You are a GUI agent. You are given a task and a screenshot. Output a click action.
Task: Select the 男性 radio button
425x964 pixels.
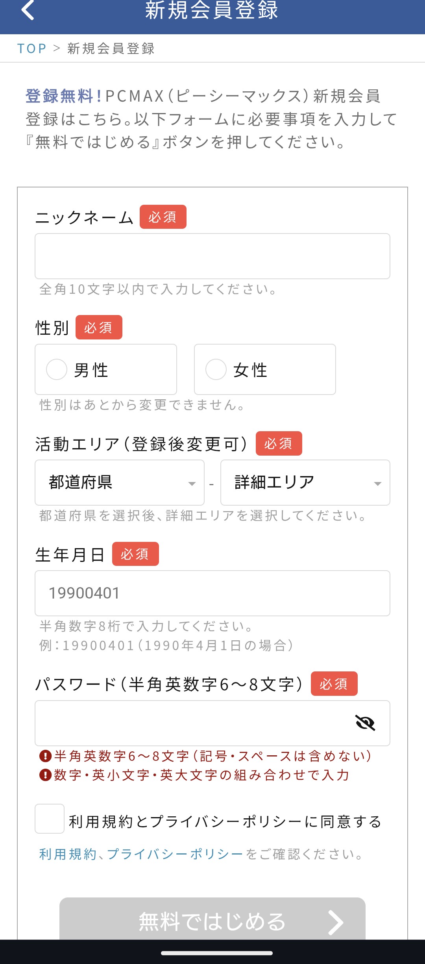point(57,369)
